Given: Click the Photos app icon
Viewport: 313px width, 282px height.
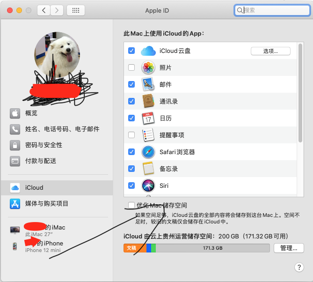Looking at the screenshot, I should pyautogui.click(x=148, y=67).
